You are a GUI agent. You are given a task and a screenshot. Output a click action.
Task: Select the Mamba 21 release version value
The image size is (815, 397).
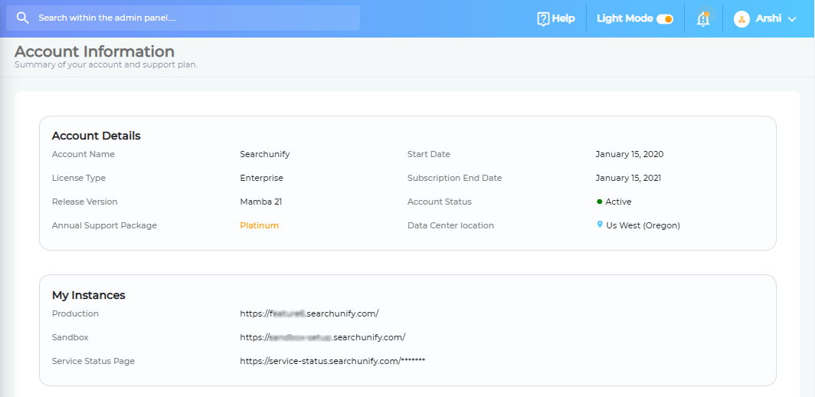click(261, 202)
